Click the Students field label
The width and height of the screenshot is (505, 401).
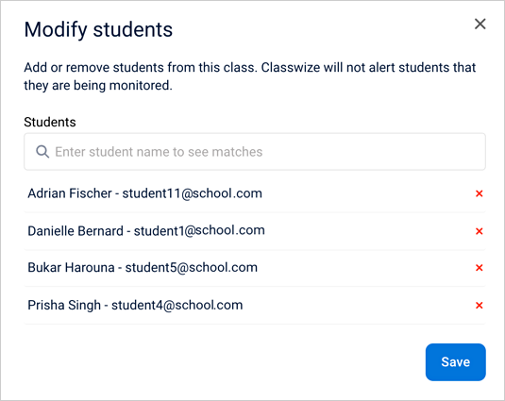pyautogui.click(x=50, y=123)
